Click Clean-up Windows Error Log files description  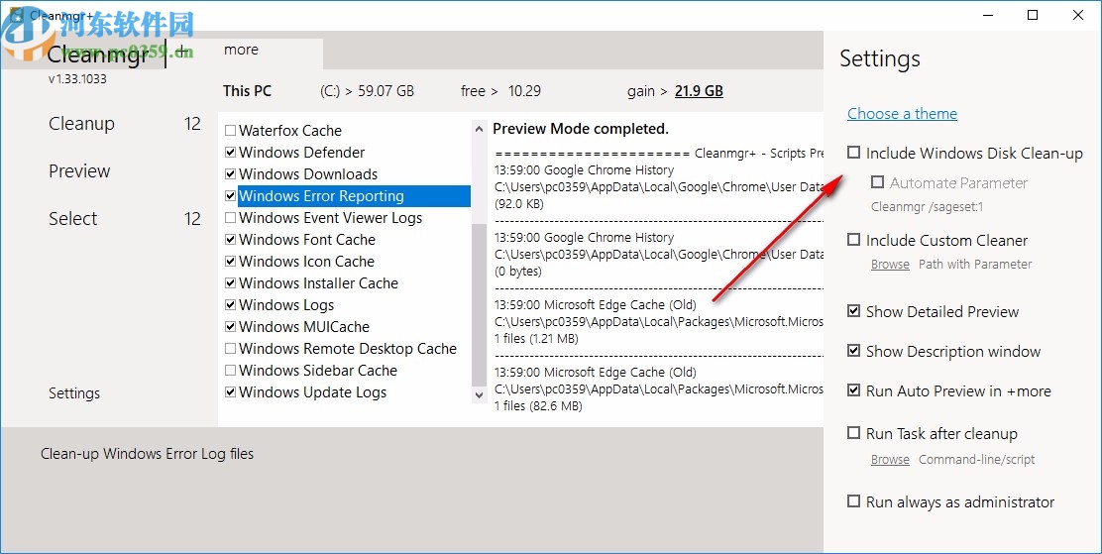[x=147, y=454]
